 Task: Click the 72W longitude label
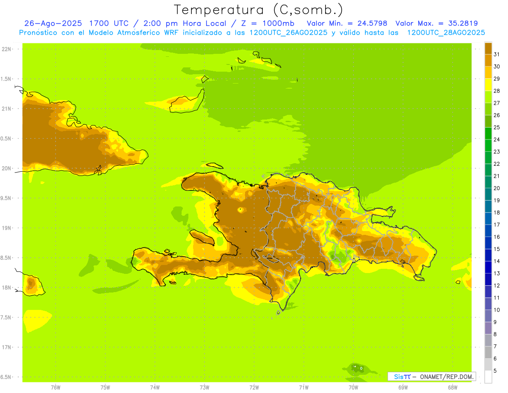click(x=254, y=387)
